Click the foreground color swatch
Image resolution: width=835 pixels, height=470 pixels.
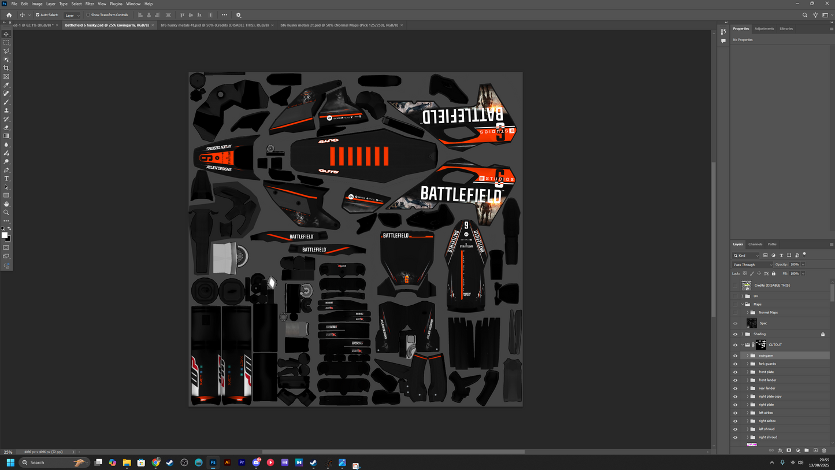(4, 234)
